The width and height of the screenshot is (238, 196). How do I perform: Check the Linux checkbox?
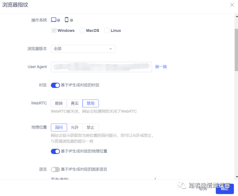click(x=107, y=30)
